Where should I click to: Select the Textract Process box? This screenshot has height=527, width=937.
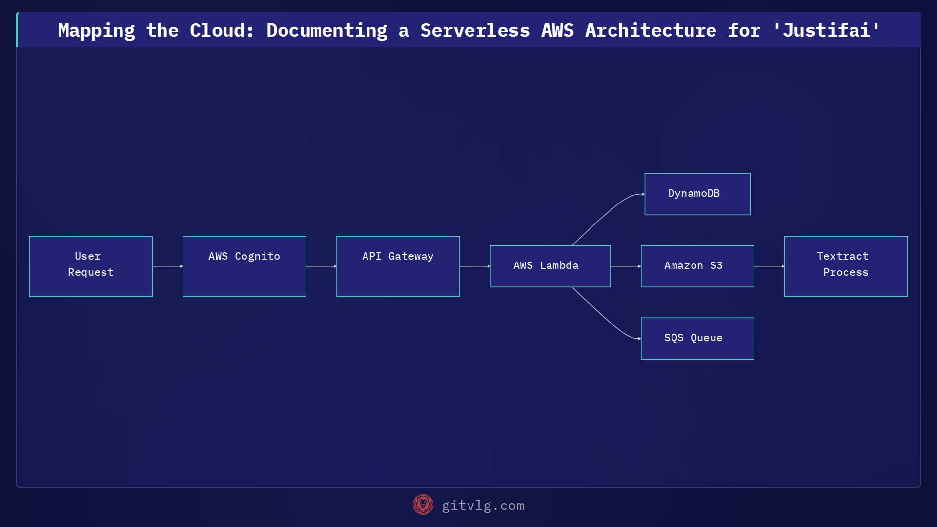tap(846, 266)
